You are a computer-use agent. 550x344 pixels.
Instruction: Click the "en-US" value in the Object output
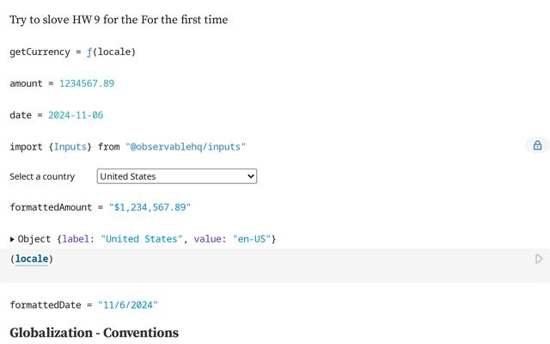tap(250, 238)
